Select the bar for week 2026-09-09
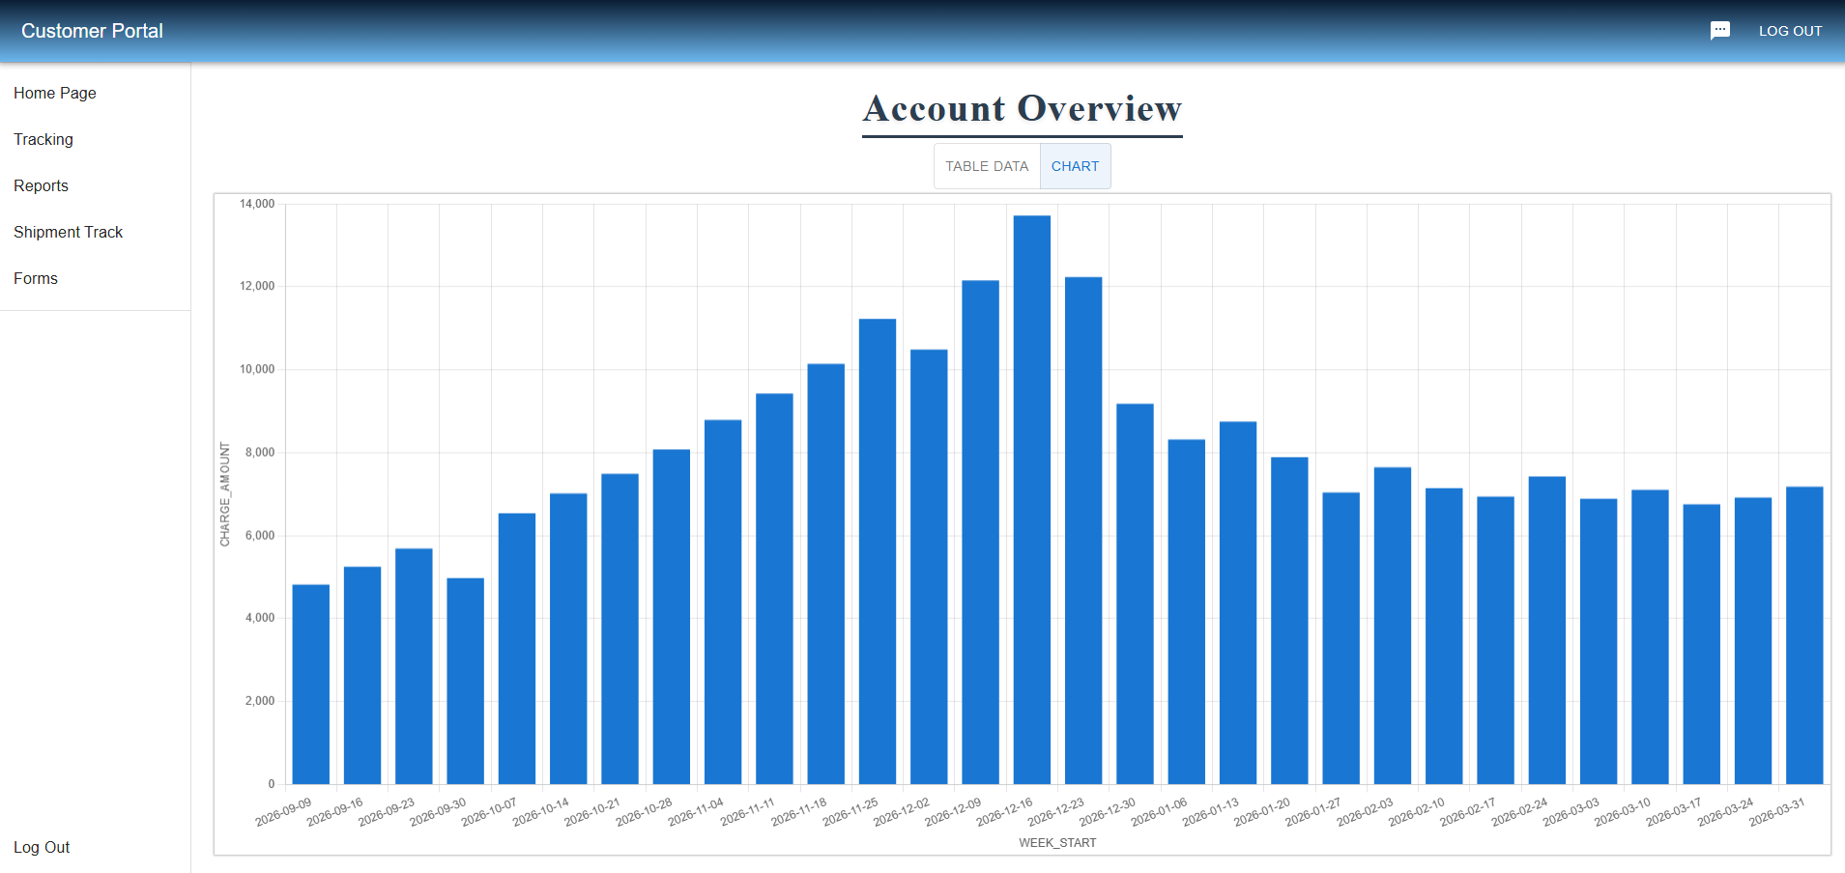The height and width of the screenshot is (873, 1845). coord(310,684)
